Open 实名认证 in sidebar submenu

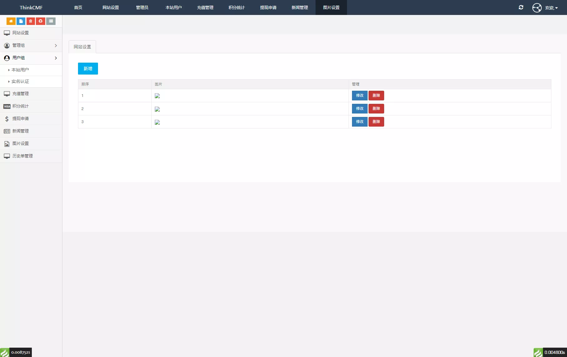pyautogui.click(x=20, y=81)
